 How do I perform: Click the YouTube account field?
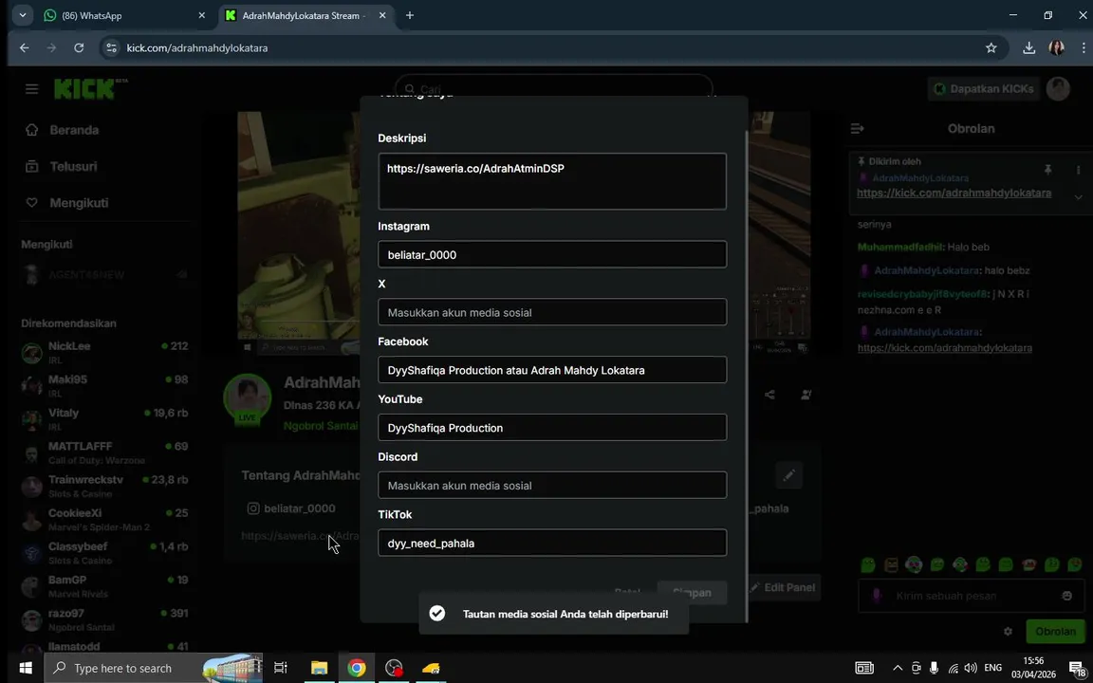[552, 428]
